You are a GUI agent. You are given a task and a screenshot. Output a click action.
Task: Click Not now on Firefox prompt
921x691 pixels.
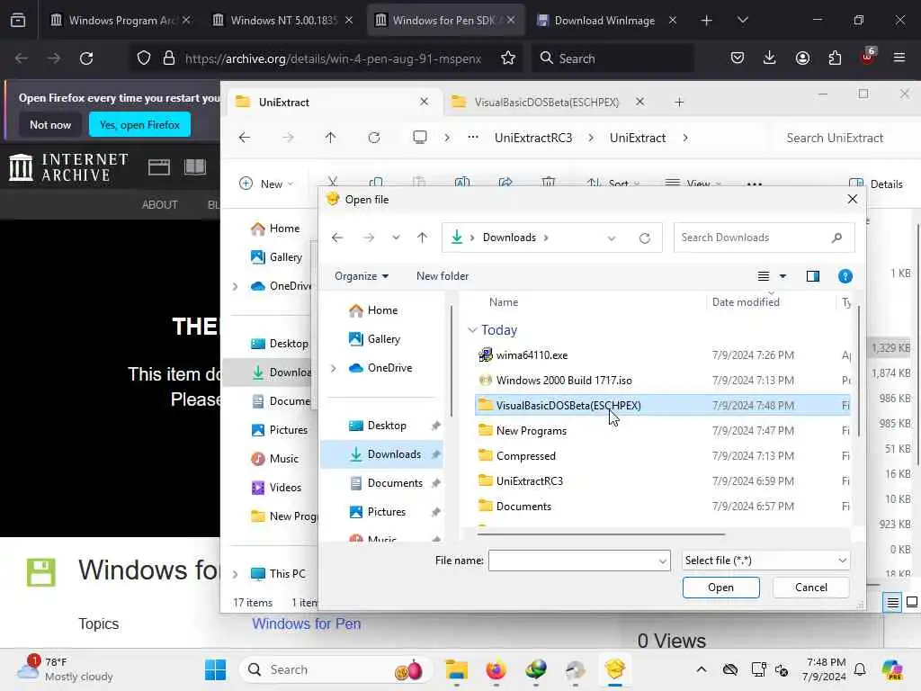50,124
